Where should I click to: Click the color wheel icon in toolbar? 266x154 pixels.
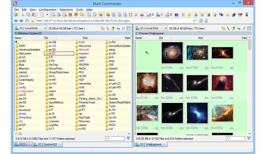pyautogui.click(x=142, y=15)
